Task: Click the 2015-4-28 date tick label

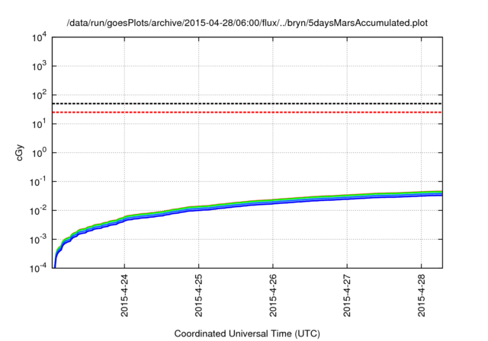Action: click(421, 295)
